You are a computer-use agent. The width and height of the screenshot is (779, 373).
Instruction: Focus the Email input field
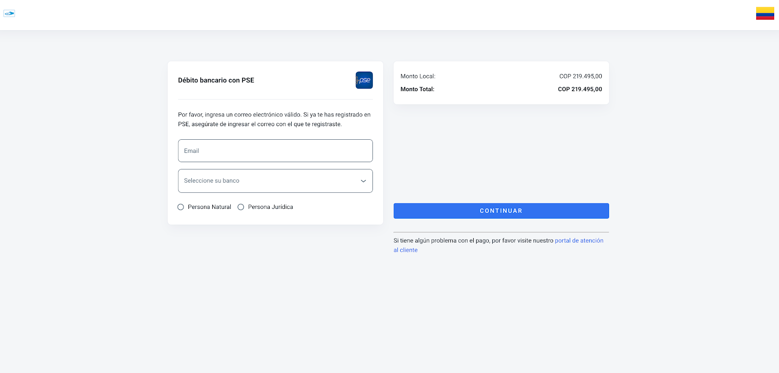(276, 151)
